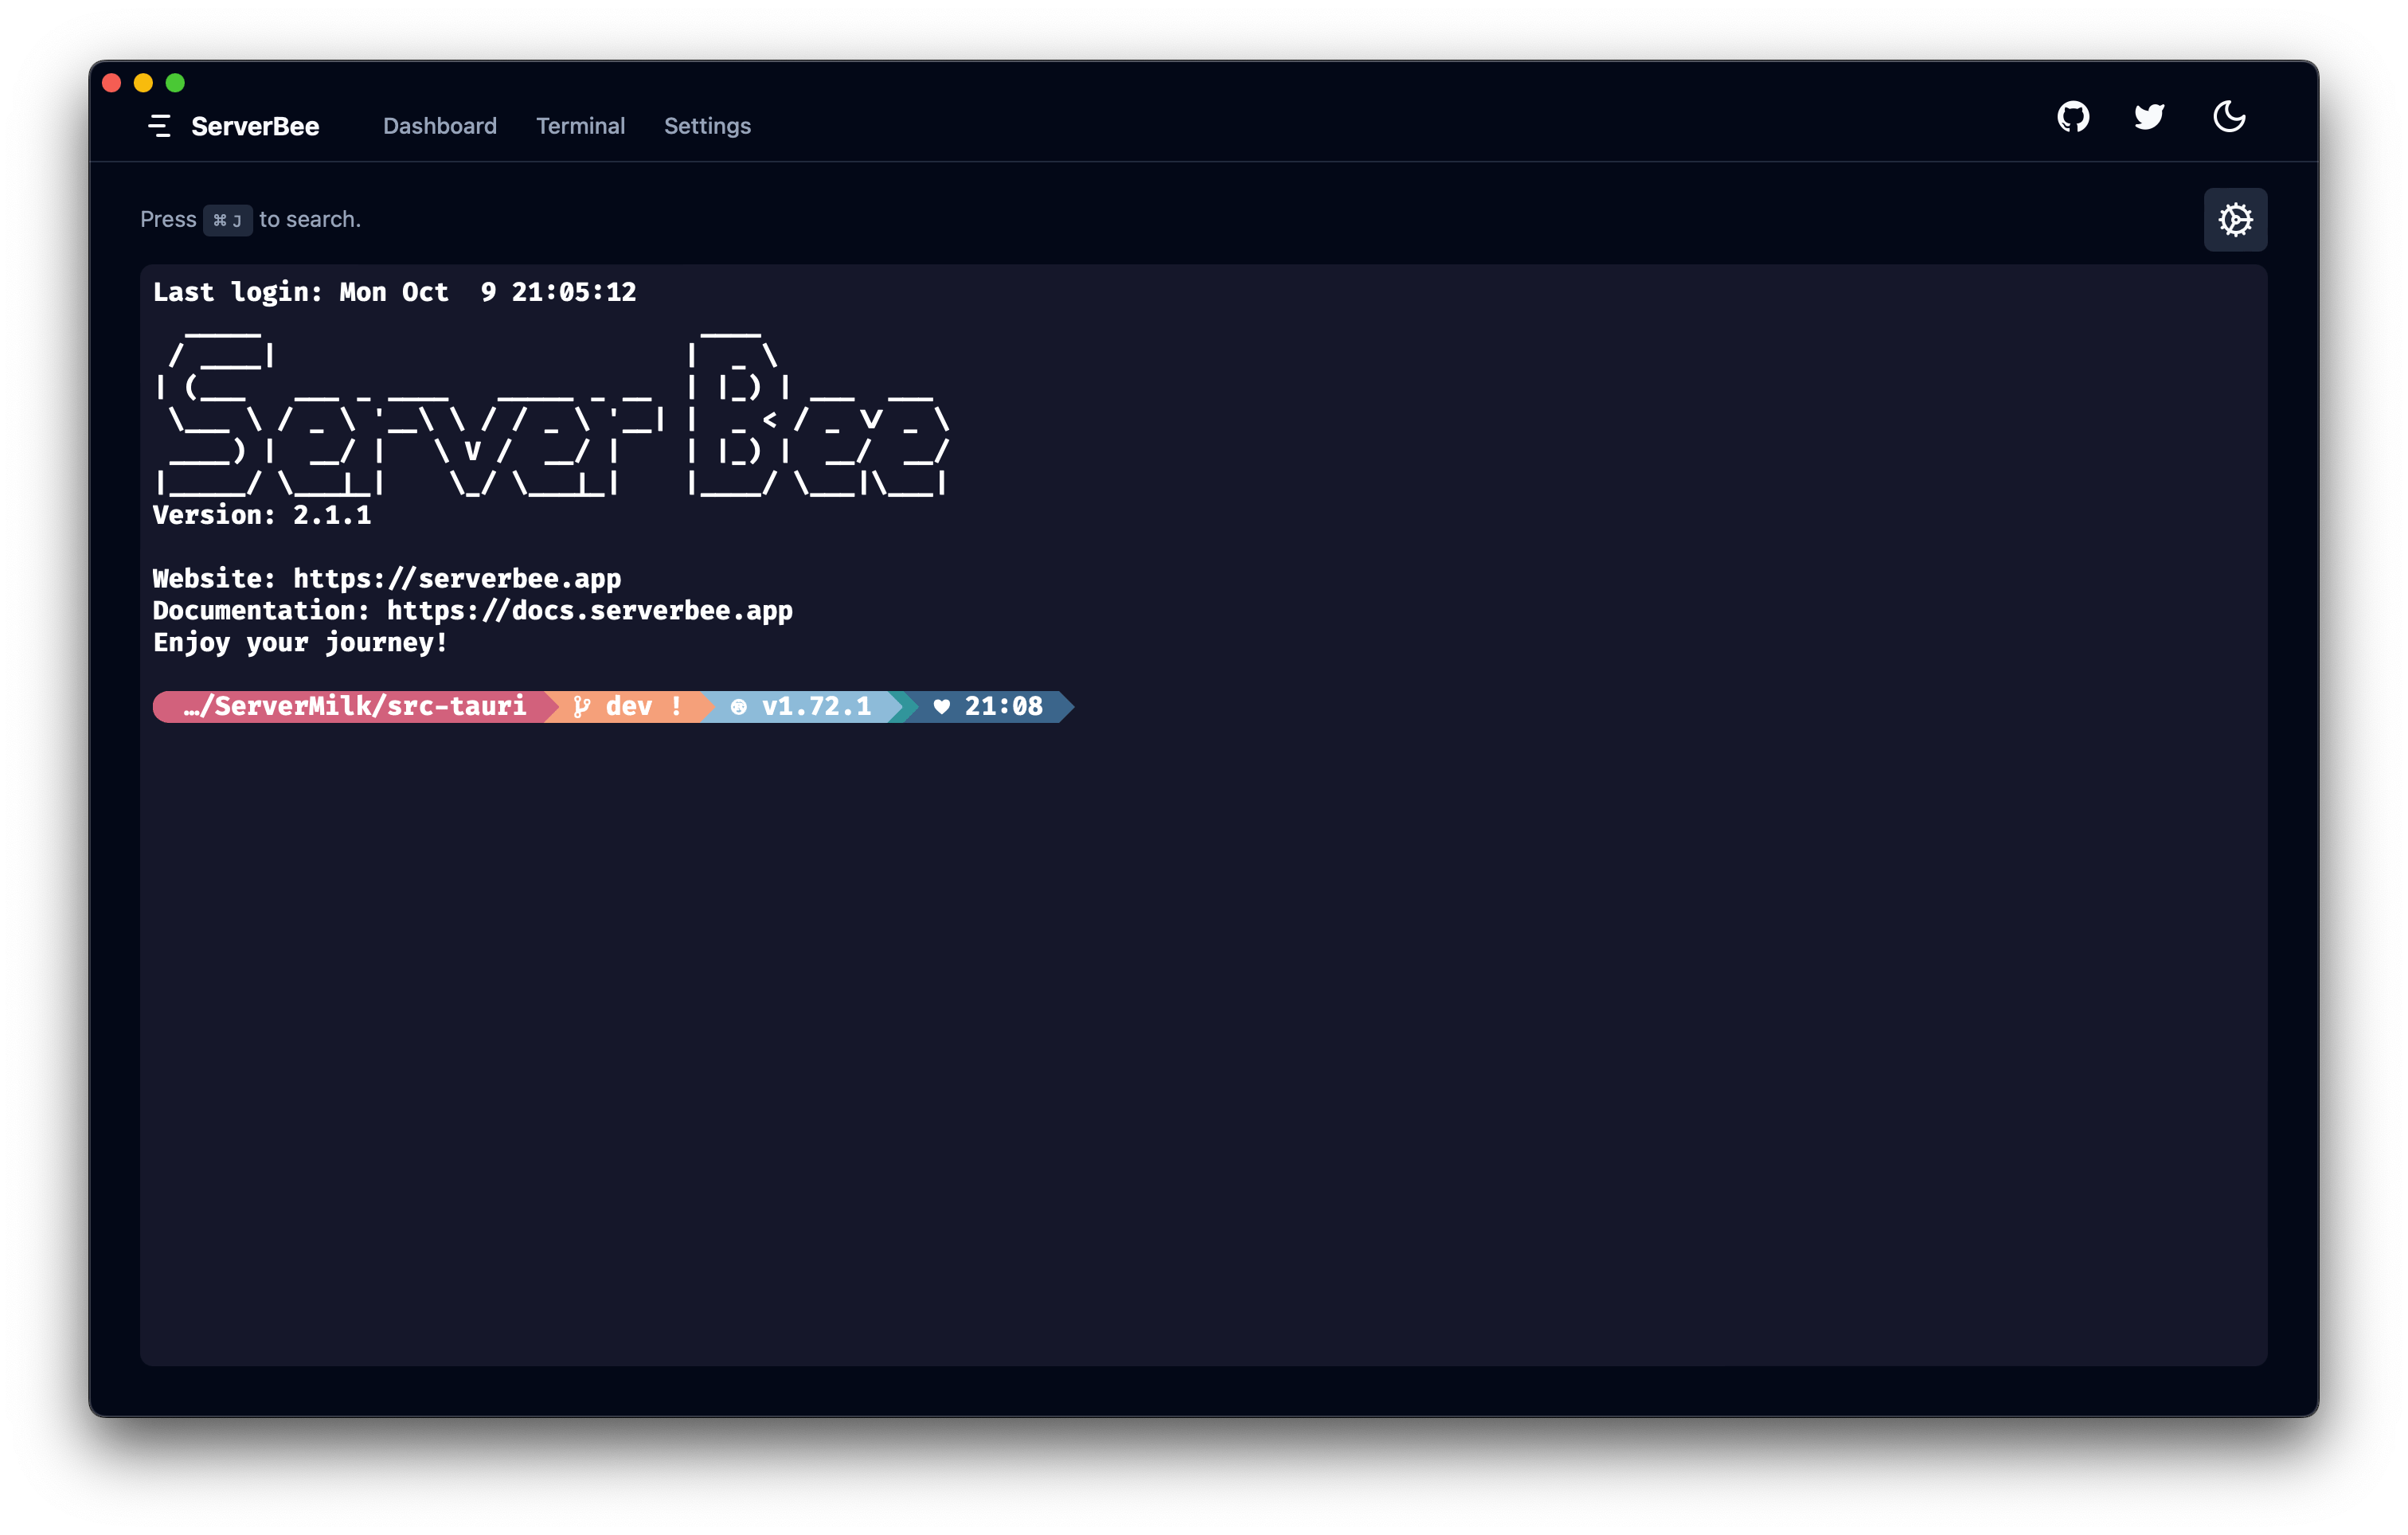Visit the Twitter bird icon link
Viewport: 2408px width, 1535px height.
[2149, 117]
